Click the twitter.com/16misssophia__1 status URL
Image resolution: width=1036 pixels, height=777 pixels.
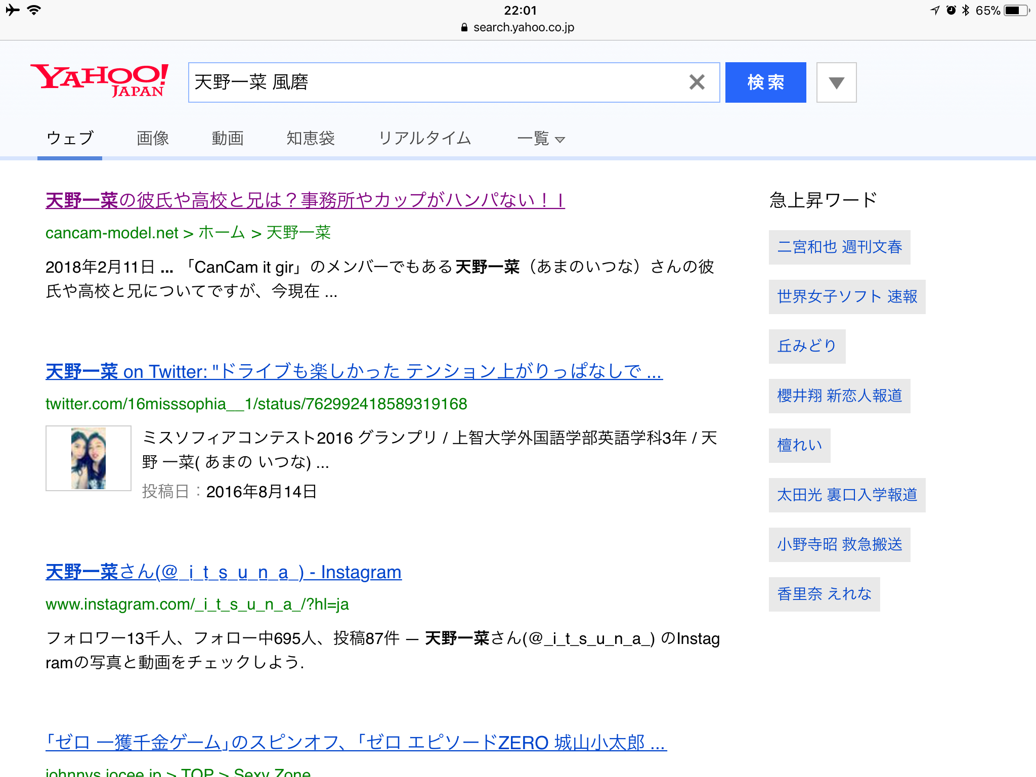point(256,404)
